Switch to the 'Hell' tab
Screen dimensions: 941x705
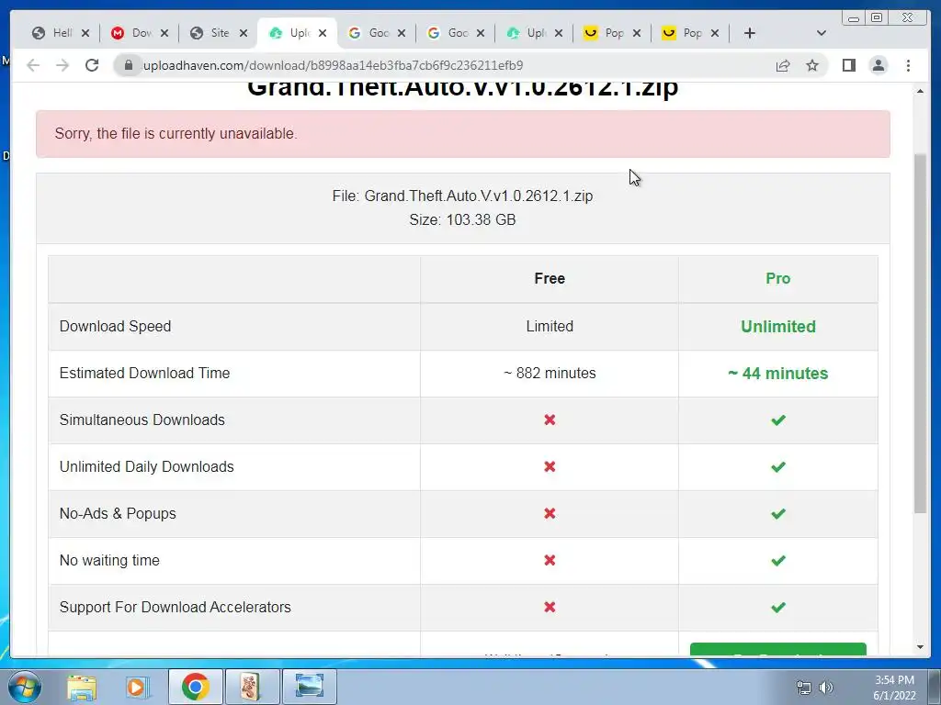54,33
